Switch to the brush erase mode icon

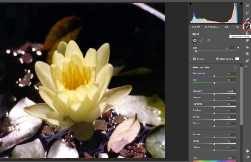pos(209,41)
